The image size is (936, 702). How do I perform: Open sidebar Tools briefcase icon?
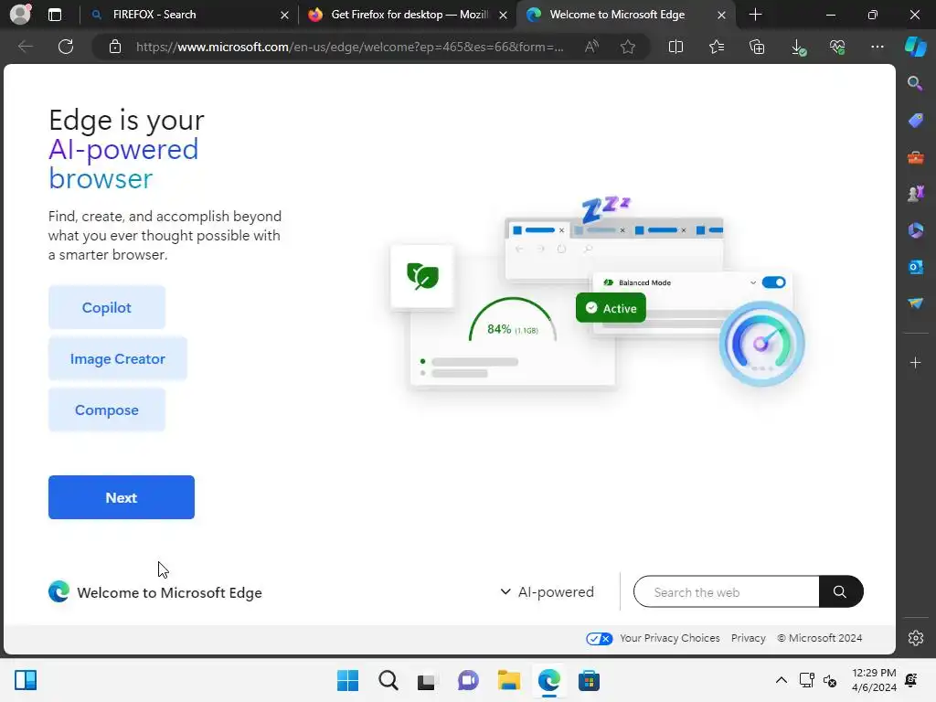tap(915, 157)
